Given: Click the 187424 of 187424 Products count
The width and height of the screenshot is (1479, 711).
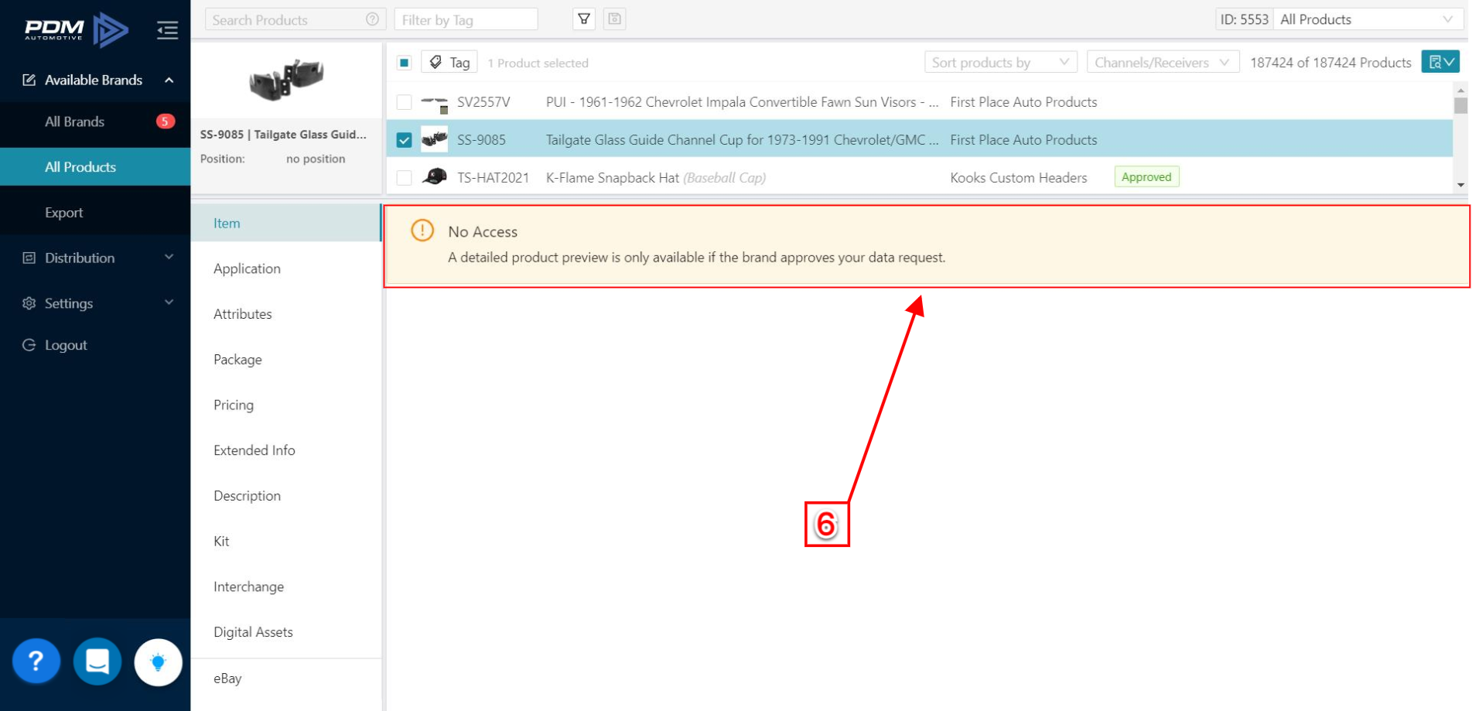Looking at the screenshot, I should (x=1330, y=63).
